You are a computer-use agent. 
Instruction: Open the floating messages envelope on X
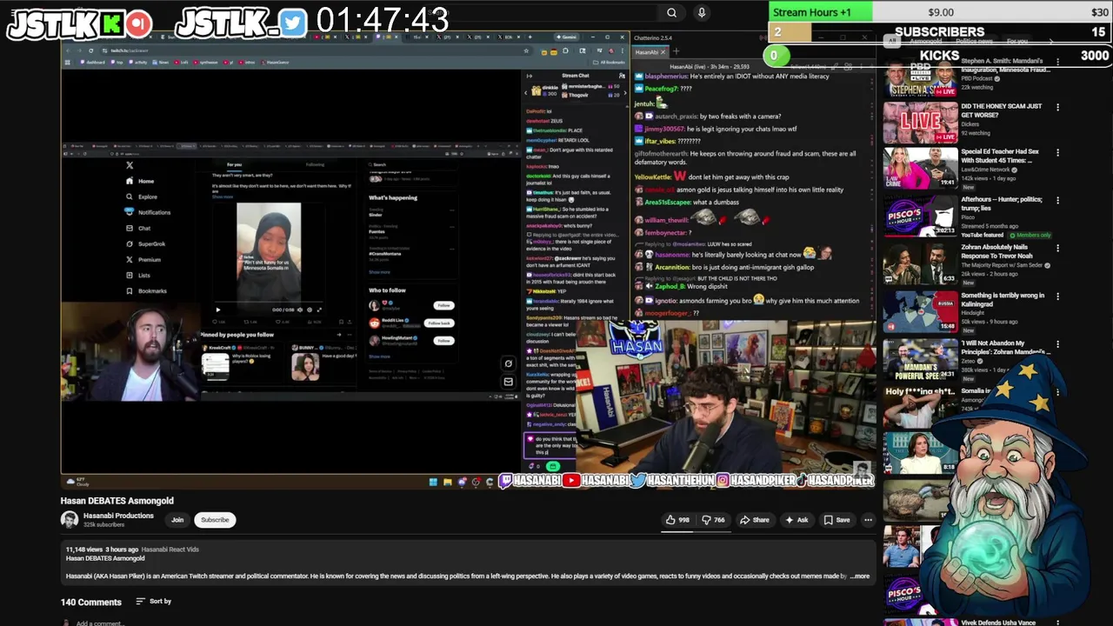[509, 382]
